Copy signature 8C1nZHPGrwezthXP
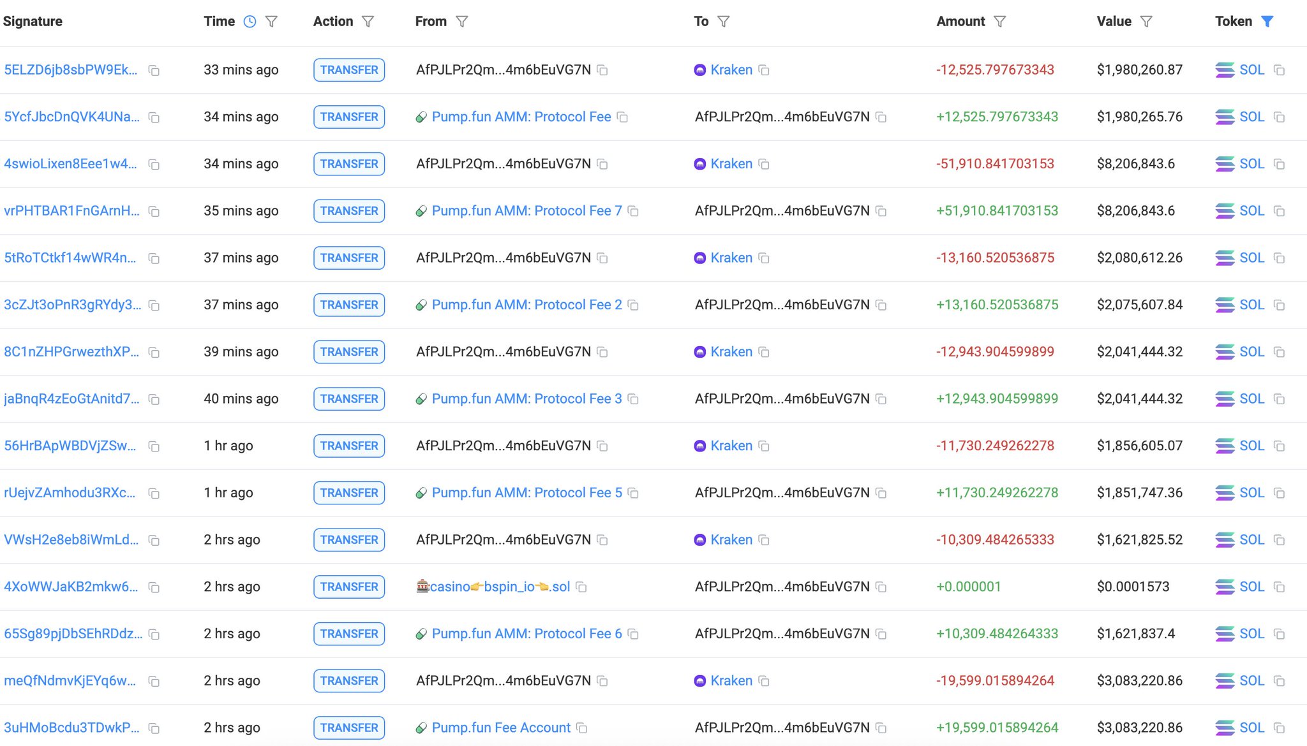 point(154,352)
